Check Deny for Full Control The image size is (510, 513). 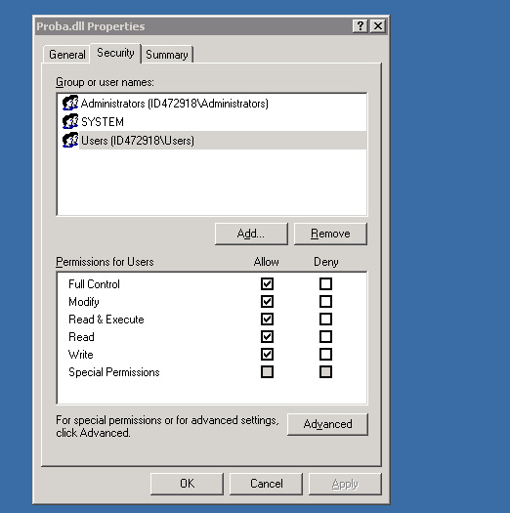[x=325, y=283]
